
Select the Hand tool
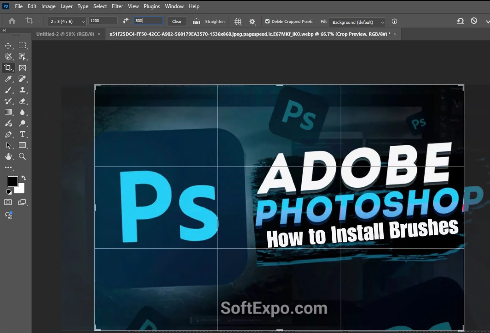[8, 156]
